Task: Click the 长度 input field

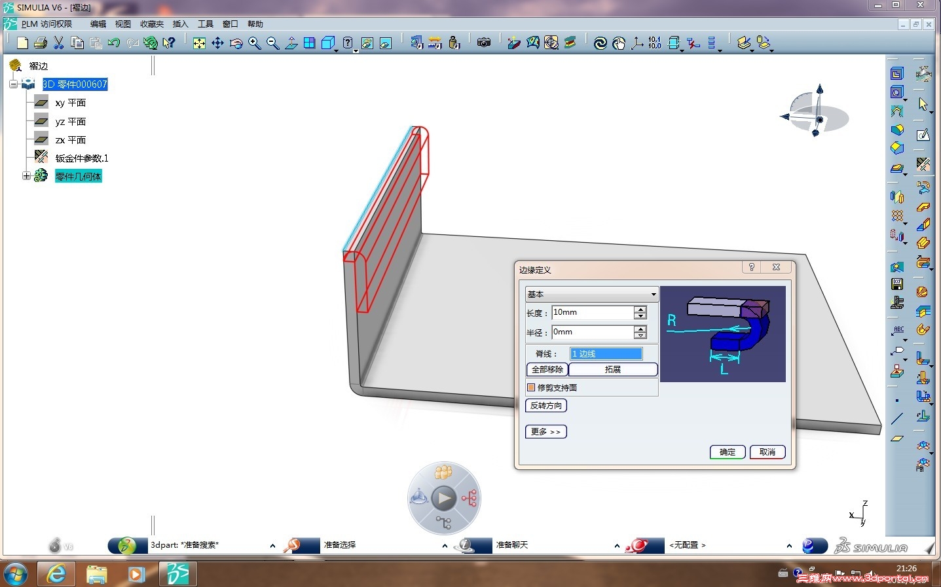Action: point(593,313)
